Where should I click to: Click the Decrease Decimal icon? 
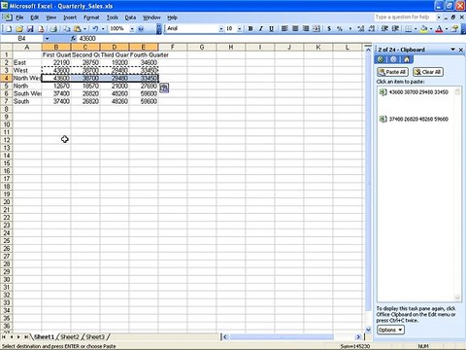[x=372, y=29]
